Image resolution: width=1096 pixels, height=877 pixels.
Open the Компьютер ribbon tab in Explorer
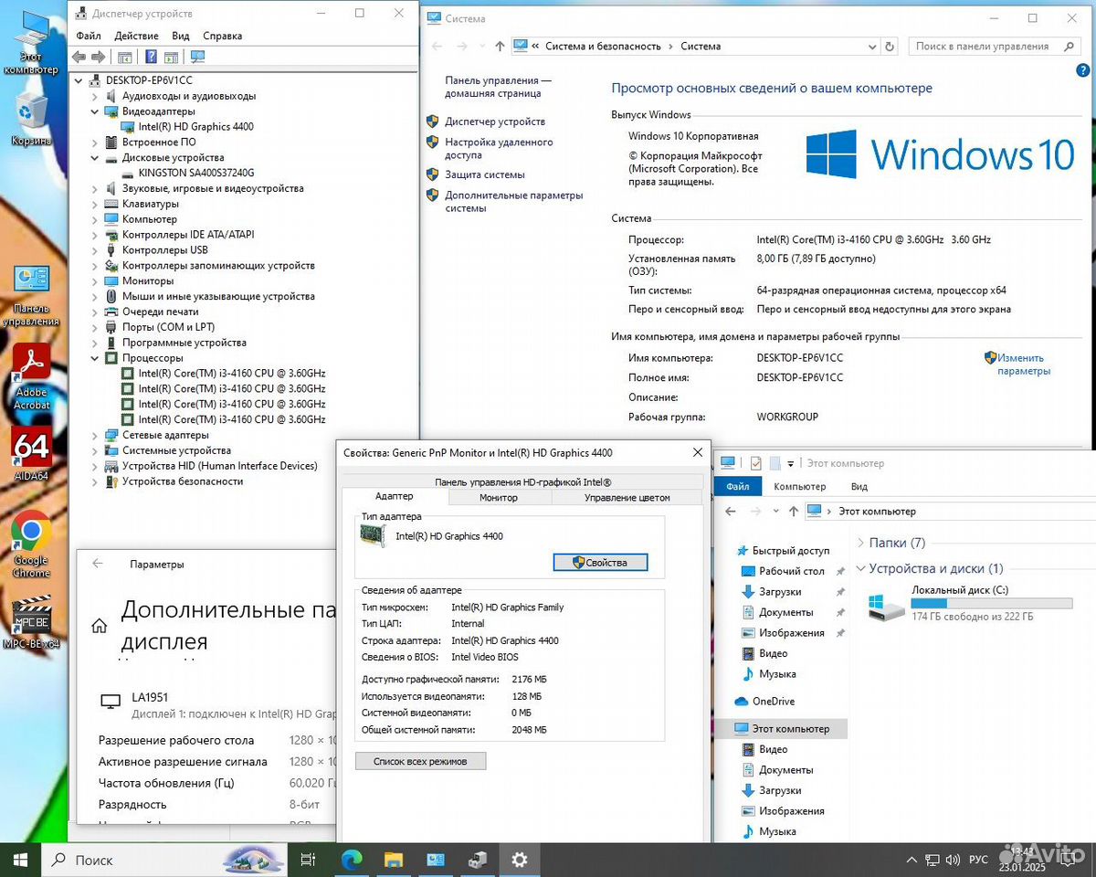(799, 487)
